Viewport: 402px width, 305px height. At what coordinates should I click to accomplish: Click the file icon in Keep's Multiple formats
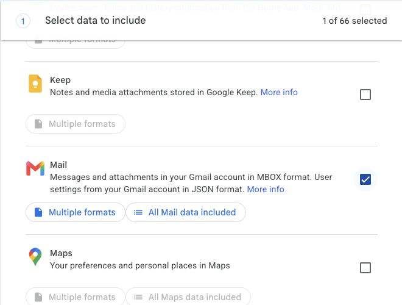click(x=38, y=124)
